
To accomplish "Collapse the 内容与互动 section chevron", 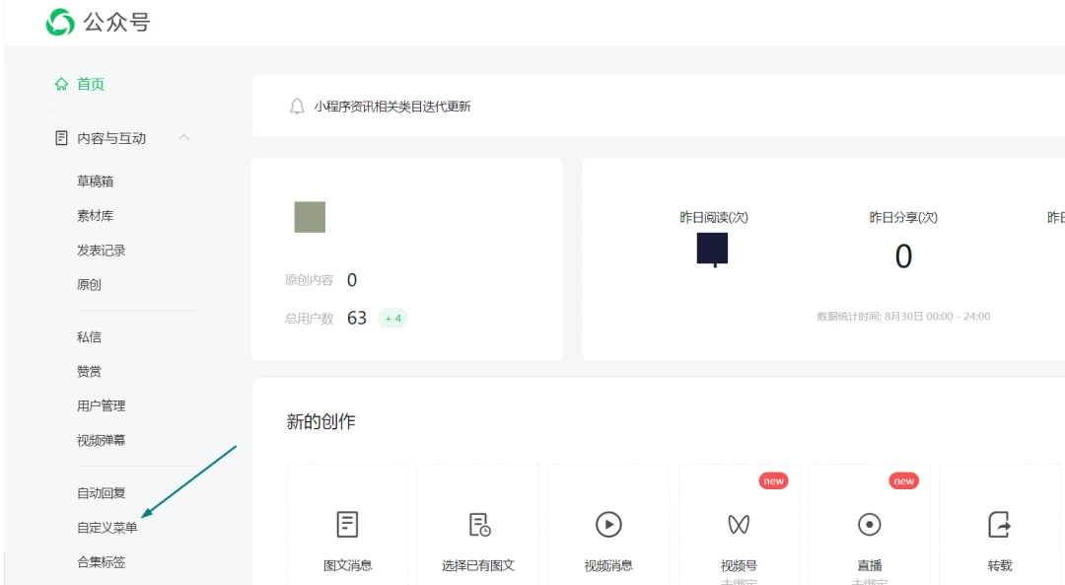I will (183, 138).
